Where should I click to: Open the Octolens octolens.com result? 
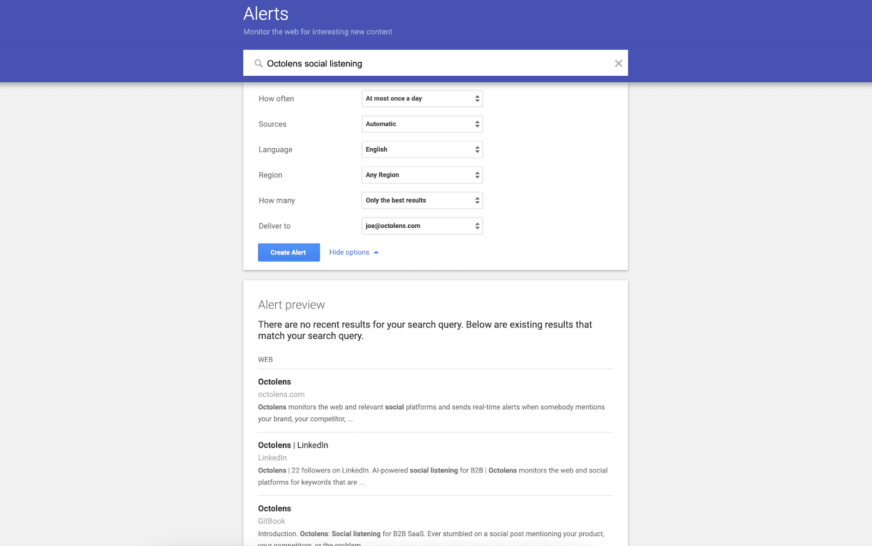[275, 381]
